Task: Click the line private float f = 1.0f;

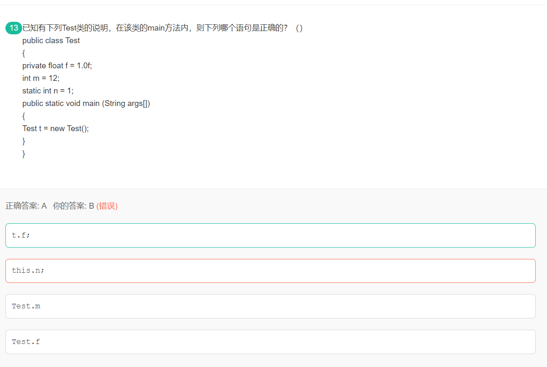Action: point(57,66)
